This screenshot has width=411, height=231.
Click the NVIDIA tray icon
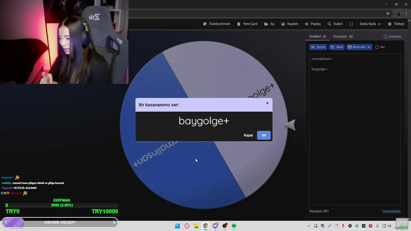[x=363, y=226]
